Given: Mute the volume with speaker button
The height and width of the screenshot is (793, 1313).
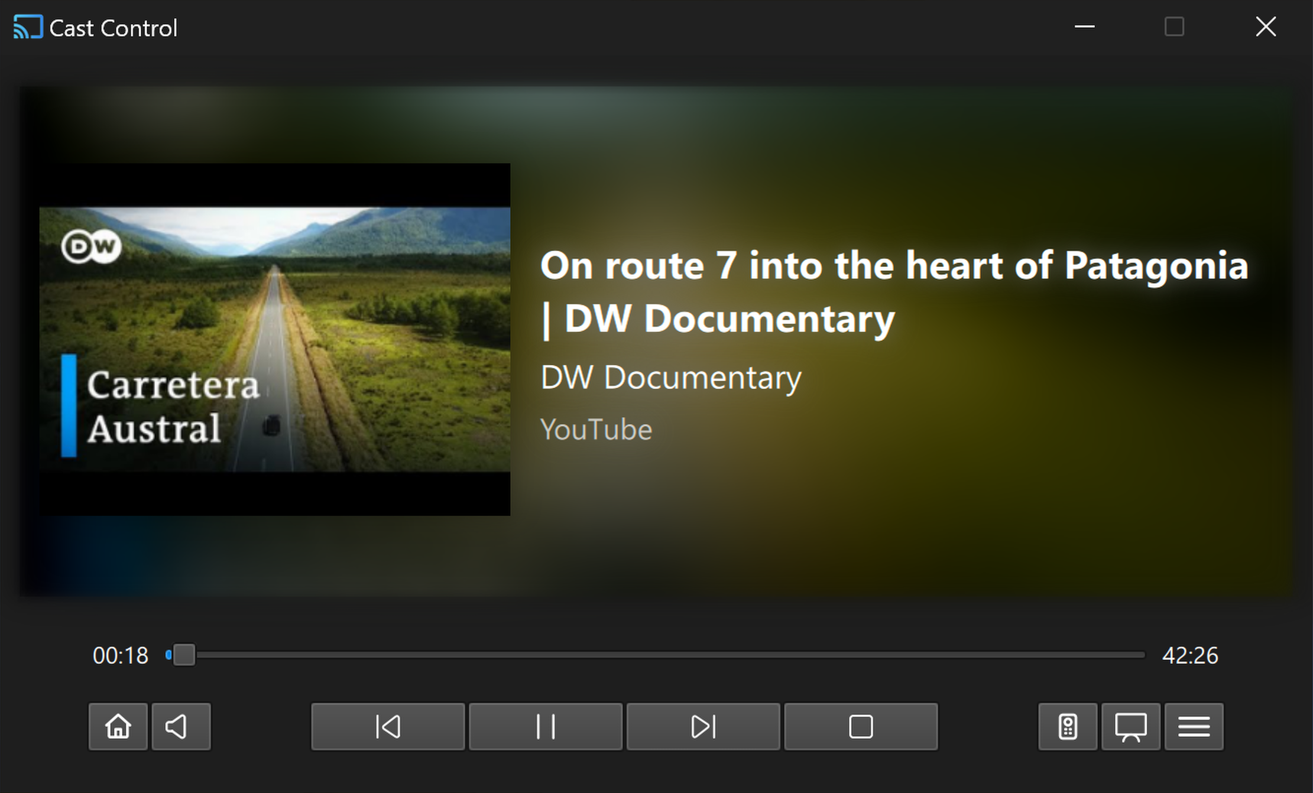Looking at the screenshot, I should pyautogui.click(x=181, y=726).
